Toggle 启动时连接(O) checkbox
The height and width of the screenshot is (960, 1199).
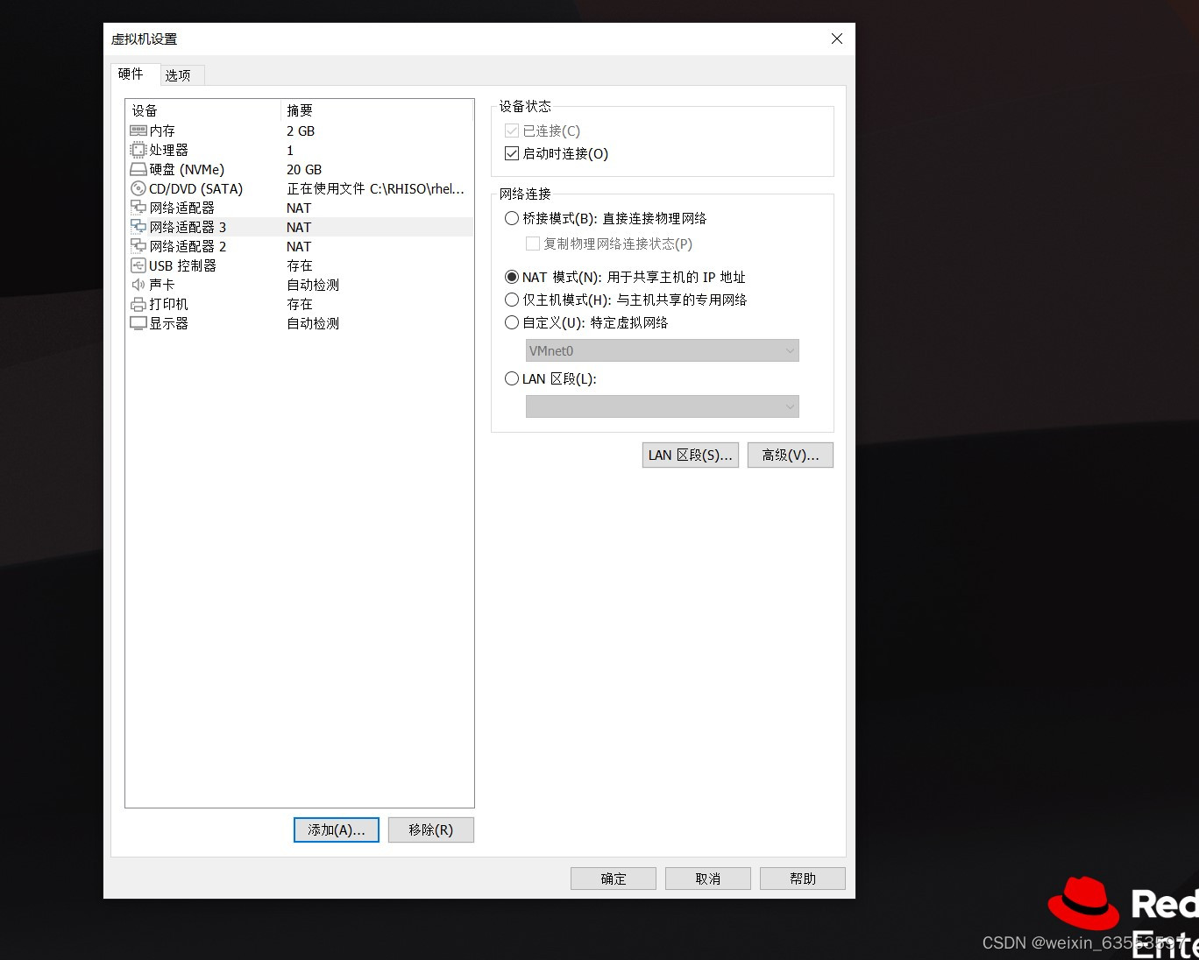(512, 153)
